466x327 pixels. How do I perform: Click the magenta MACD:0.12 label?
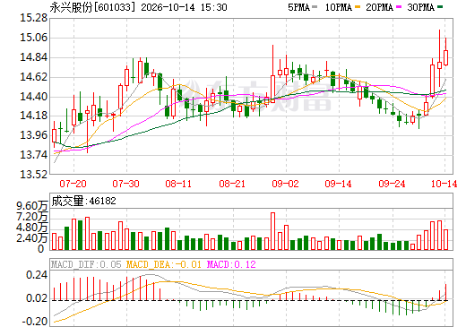[231, 264]
